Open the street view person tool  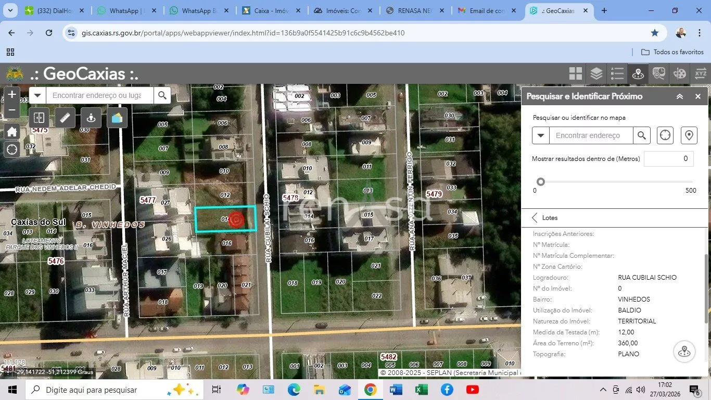pos(91,118)
